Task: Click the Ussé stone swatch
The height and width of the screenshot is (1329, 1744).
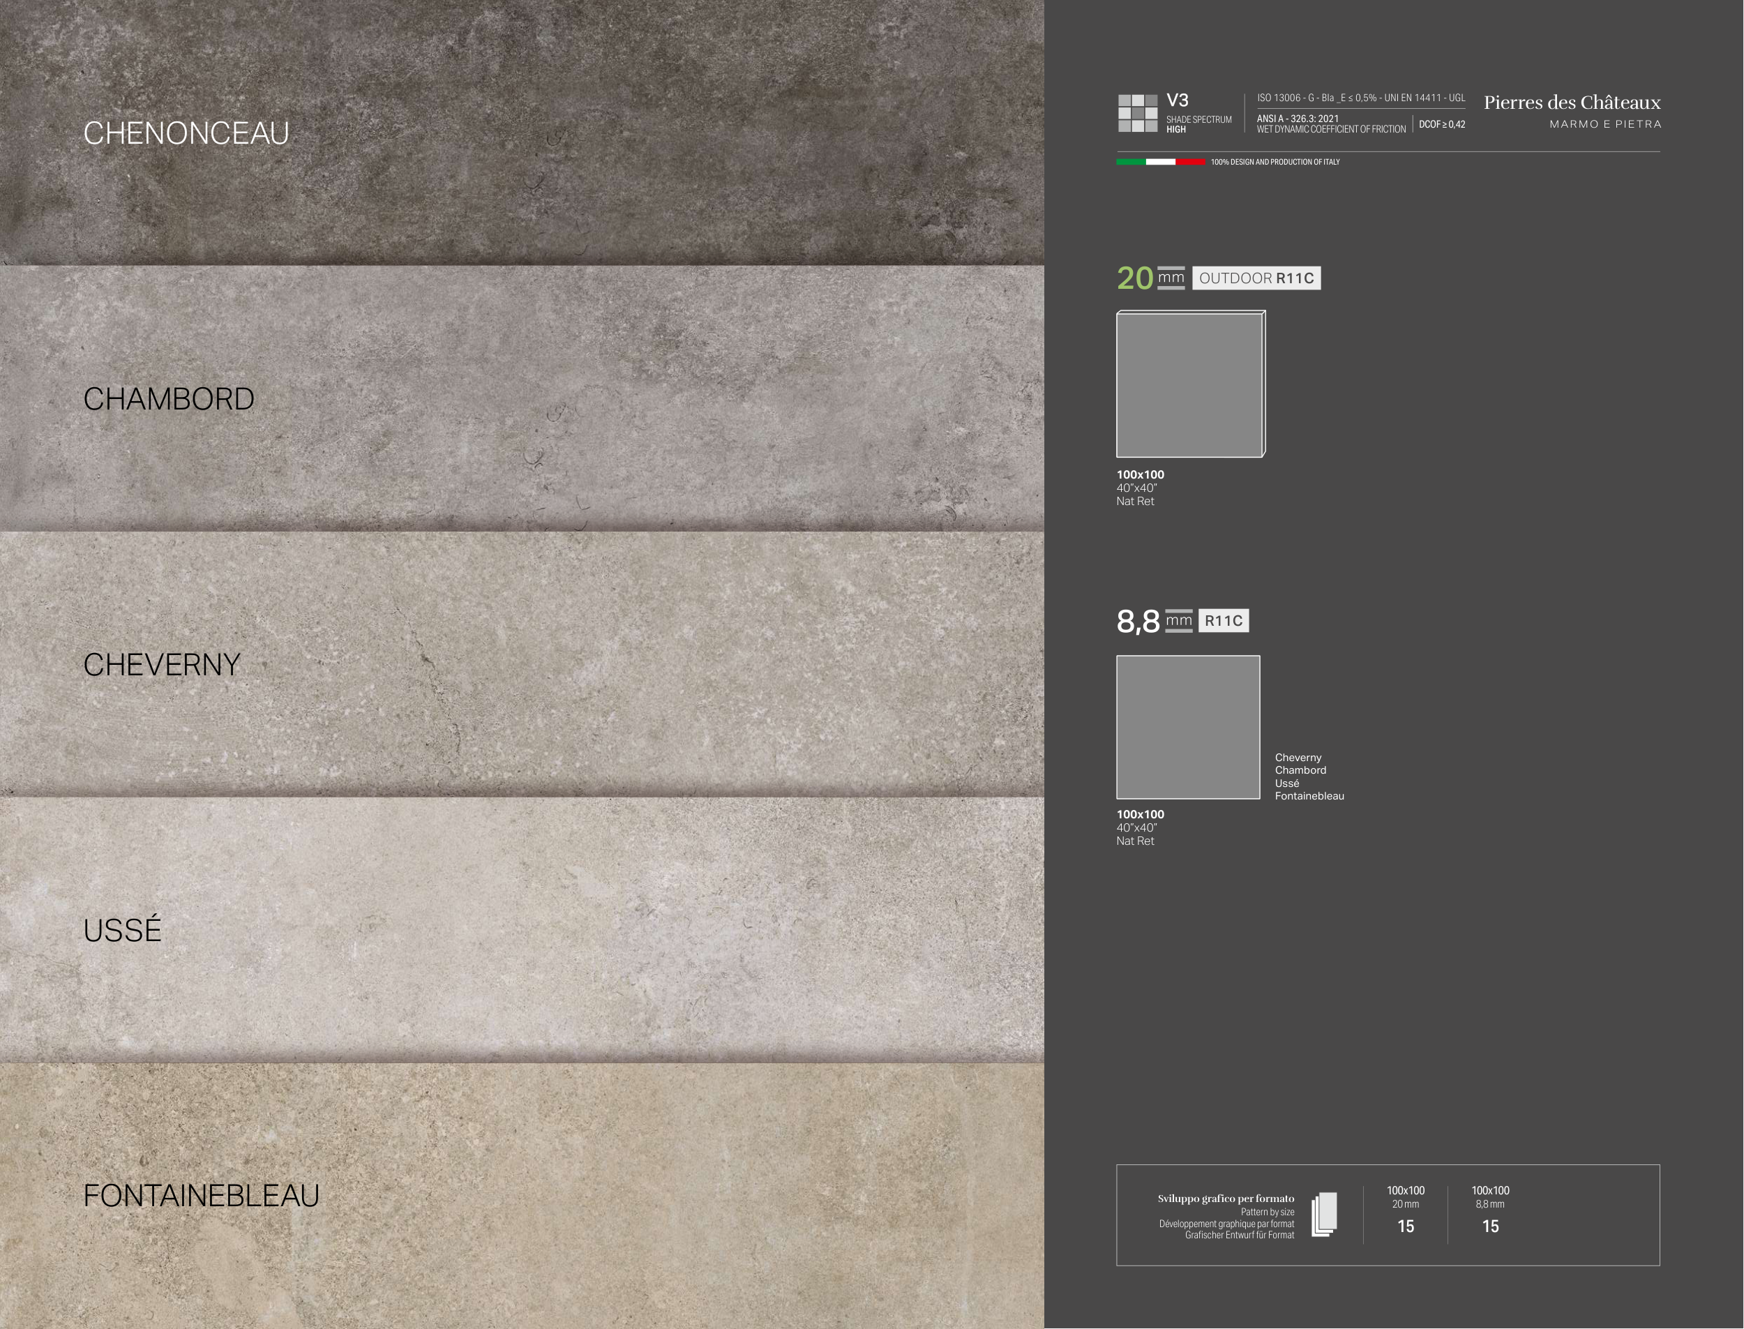Action: tap(522, 929)
